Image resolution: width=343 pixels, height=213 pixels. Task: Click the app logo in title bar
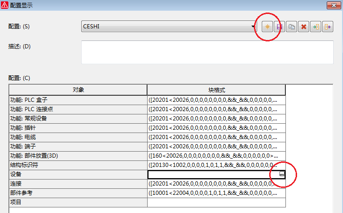click(x=5, y=5)
